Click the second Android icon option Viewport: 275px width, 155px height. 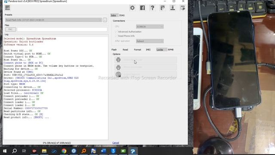click(119, 67)
